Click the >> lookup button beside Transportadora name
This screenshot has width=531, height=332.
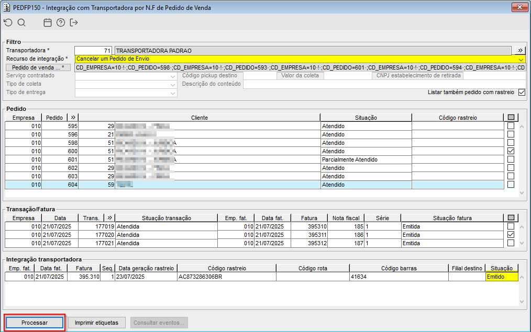coord(519,51)
